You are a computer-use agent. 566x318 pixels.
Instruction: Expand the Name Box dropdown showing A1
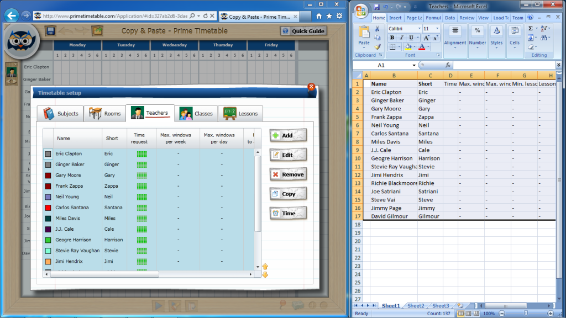point(413,65)
